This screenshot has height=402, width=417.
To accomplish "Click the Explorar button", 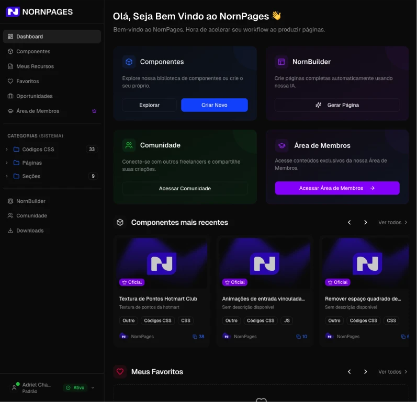I will 149,105.
